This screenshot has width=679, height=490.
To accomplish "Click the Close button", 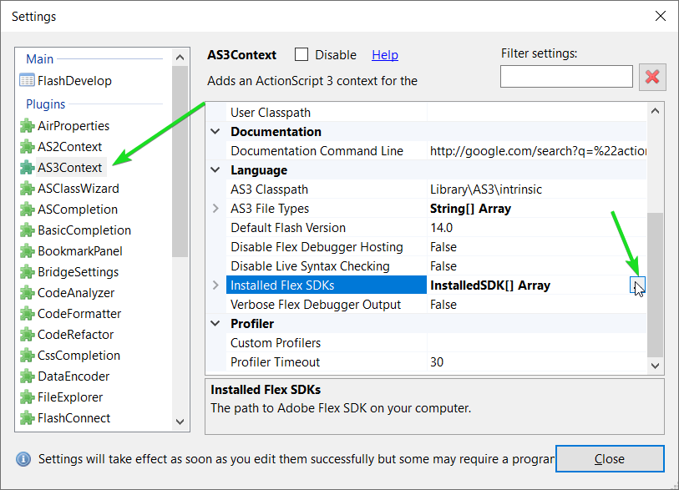I will click(610, 459).
